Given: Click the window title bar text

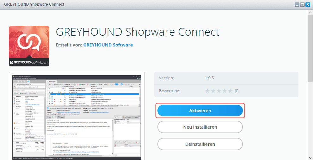Looking at the screenshot, I should pos(34,4).
